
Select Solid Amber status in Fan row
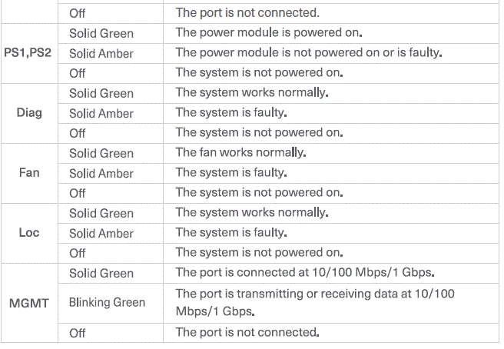point(101,173)
